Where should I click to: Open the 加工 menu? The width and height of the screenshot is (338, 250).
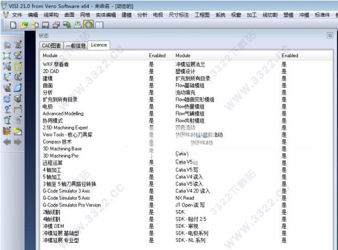click(252, 15)
